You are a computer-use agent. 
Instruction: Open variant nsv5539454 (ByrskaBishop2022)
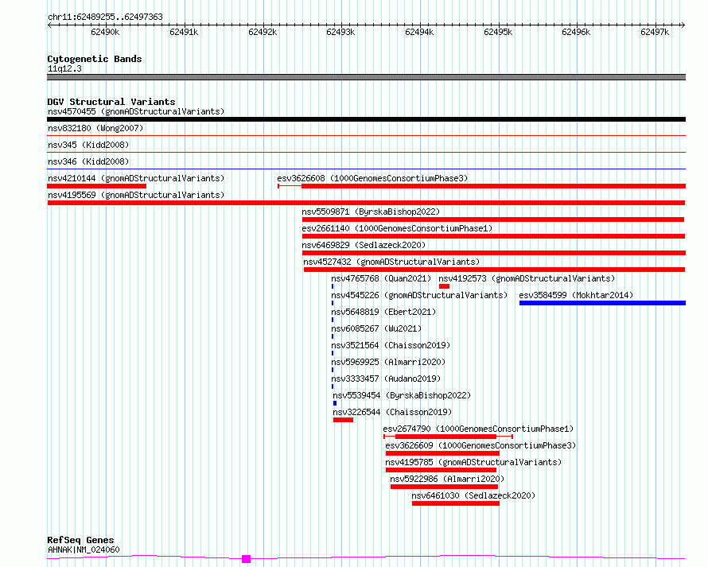click(402, 395)
